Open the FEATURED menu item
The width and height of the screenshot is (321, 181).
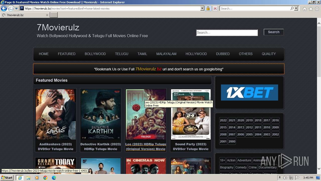[x=67, y=54]
